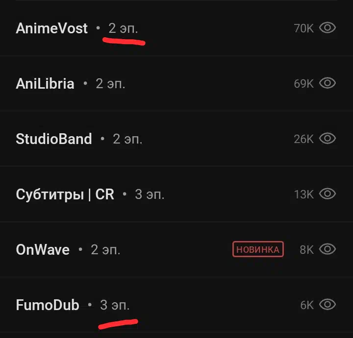Click the eye icon in Субтитры | CR row
The image size is (353, 338).
[x=328, y=193]
